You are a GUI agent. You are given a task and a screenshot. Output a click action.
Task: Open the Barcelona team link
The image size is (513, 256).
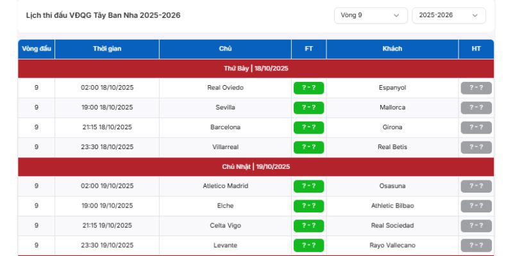(x=226, y=127)
